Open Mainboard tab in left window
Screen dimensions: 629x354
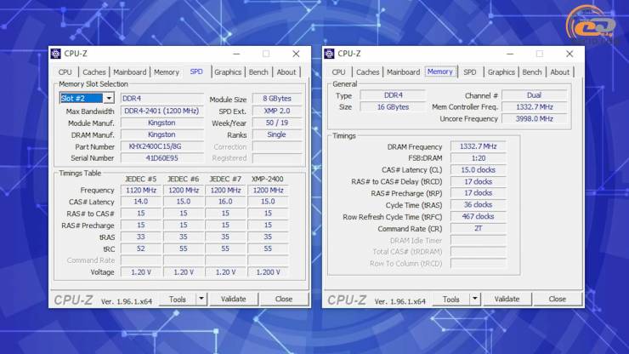[x=129, y=72]
